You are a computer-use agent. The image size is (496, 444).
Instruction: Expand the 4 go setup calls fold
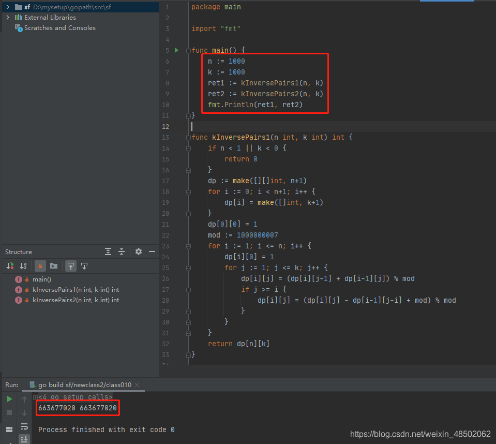click(x=35, y=397)
